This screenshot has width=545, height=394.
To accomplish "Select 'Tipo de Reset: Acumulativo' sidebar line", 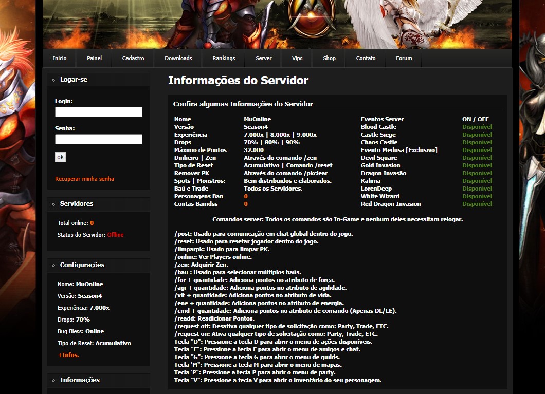I will coord(94,343).
